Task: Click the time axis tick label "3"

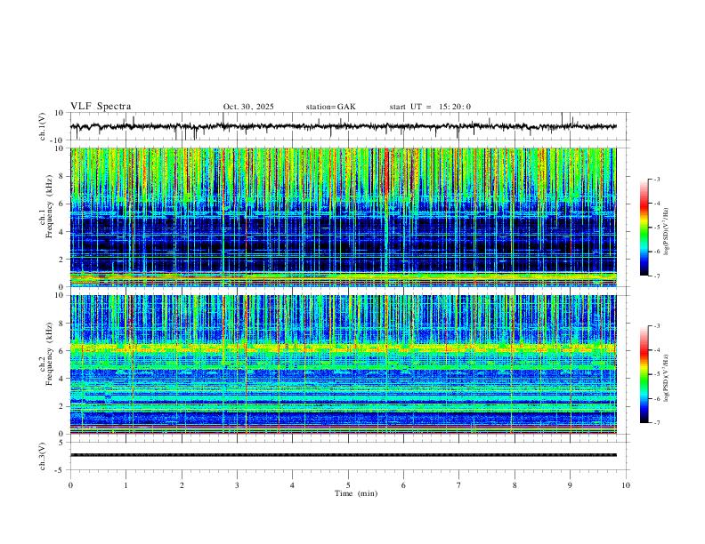Action: pyautogui.click(x=237, y=485)
